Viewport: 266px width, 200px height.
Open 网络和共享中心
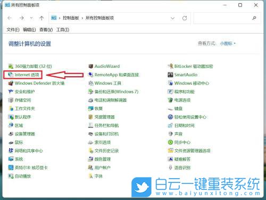[x=26, y=151]
